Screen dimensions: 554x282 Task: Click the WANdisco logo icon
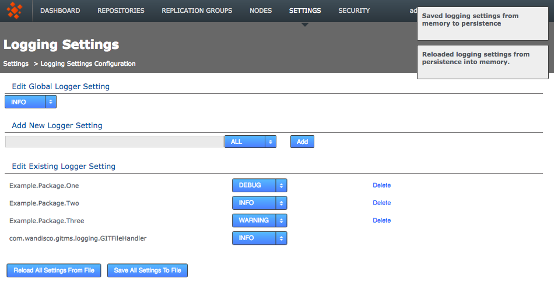14,10
